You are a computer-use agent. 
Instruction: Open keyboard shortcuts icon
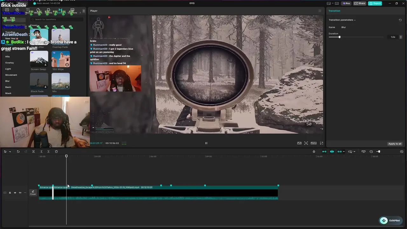(337, 3)
